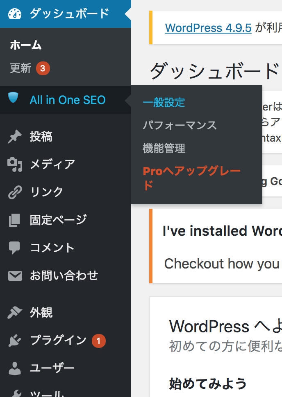Click the Users person icon
282x397 pixels.
click(x=15, y=368)
